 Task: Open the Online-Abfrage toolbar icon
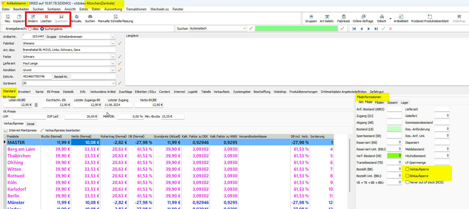coord(363,17)
